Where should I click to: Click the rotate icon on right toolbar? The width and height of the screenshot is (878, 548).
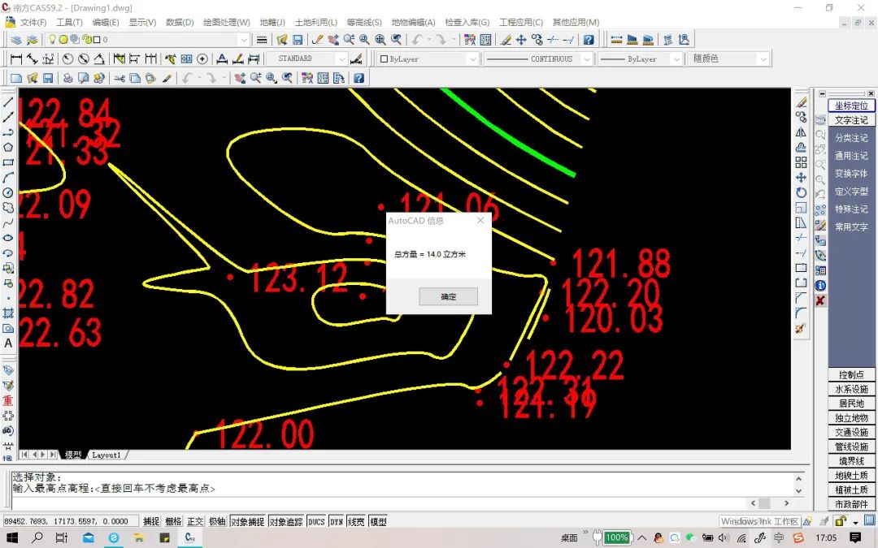click(802, 192)
